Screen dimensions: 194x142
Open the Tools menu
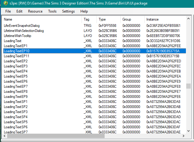[x=52, y=11]
